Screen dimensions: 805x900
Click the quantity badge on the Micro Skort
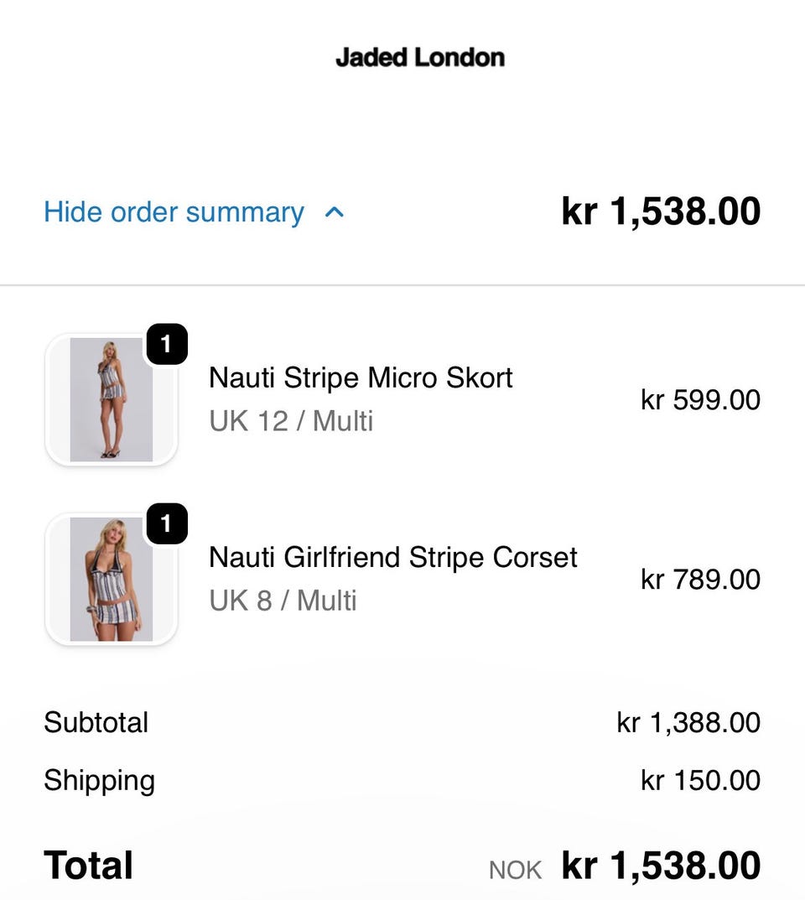tap(166, 345)
